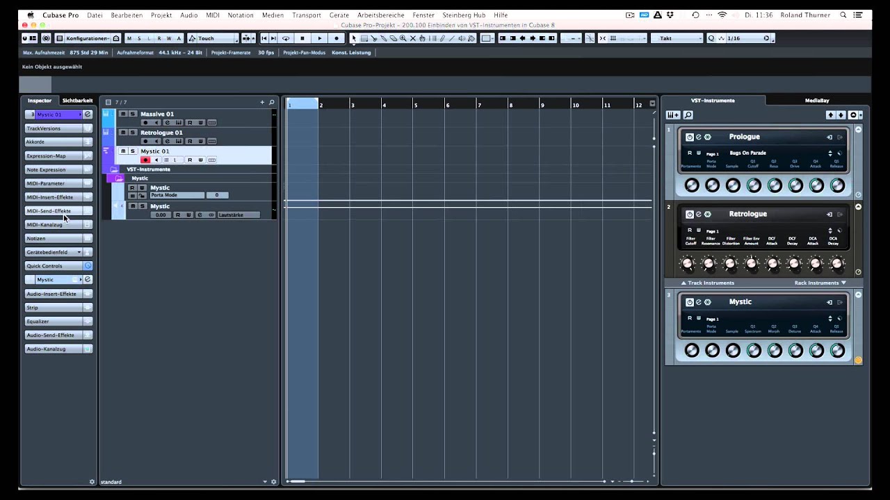This screenshot has width=890, height=500.
Task: Solo the Retrologue 01 track
Action: point(133,133)
